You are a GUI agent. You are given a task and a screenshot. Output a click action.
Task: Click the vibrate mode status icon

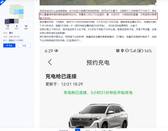[x=126, y=51]
